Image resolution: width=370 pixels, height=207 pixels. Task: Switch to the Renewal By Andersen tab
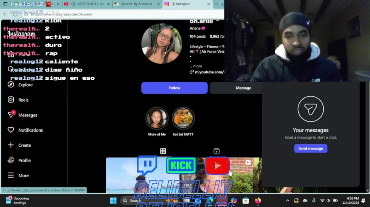[137, 4]
